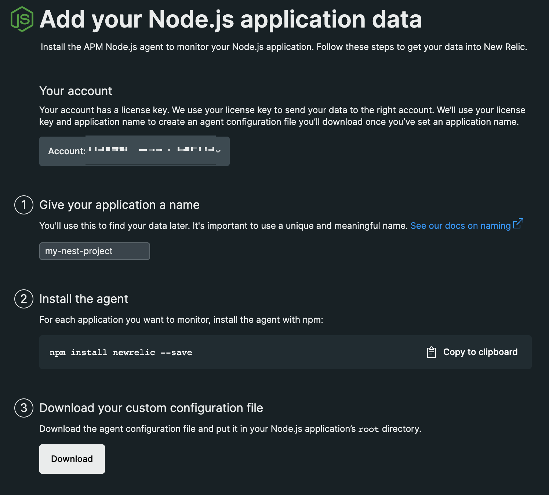This screenshot has height=495, width=549.
Task: Click the Account dropdown chevron arrow
Action: (x=218, y=151)
